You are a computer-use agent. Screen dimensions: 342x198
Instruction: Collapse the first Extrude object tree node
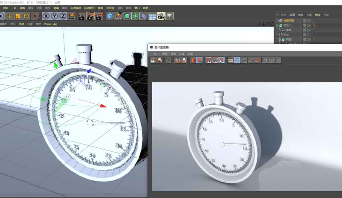[277, 25]
